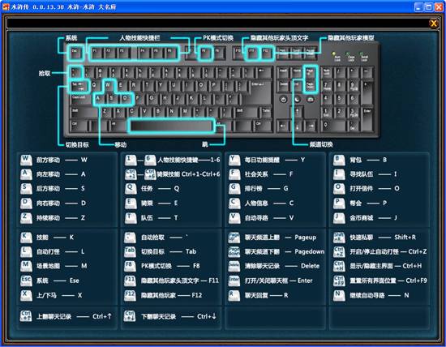Screen dimensions: 446x347
Task: Click the '寻找队伍 — I' text
Action: pos(373,174)
